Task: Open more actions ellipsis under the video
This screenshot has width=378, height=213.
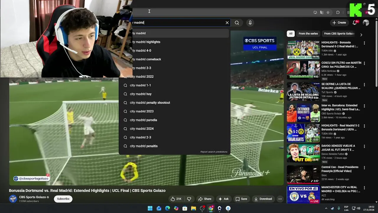Action: pos(280,199)
